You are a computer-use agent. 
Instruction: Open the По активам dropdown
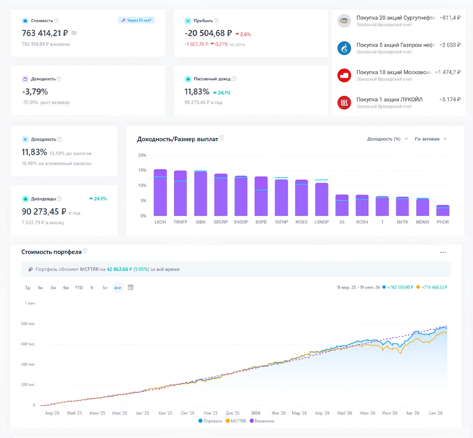pos(430,139)
